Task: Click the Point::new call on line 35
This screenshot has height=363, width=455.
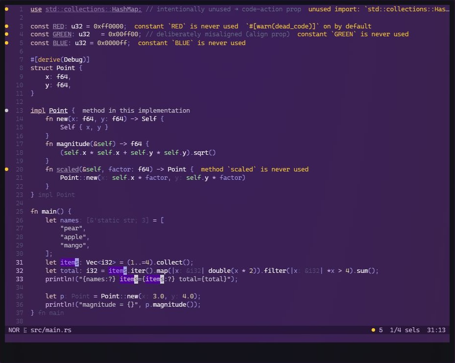Action: coord(120,296)
